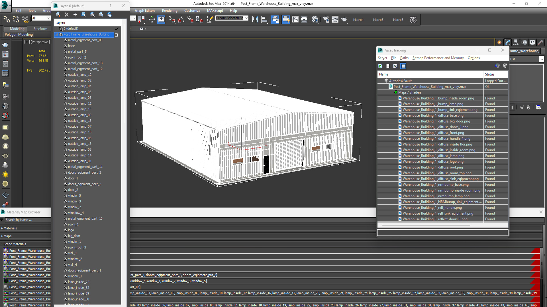Screen dimensions: 547x307
Task: Click the Macro5 toolbar button
Action: pyautogui.click(x=378, y=20)
